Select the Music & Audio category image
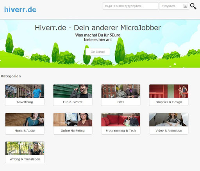200x171 pixels. pos(25,119)
